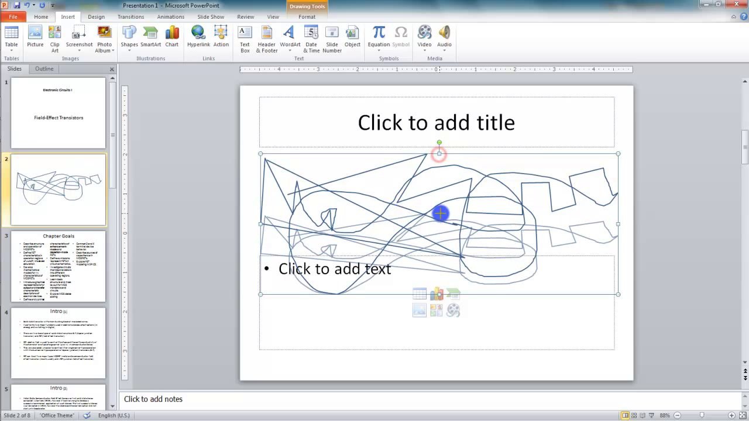Open the Slide Show tab
The image size is (749, 421).
coord(211,17)
